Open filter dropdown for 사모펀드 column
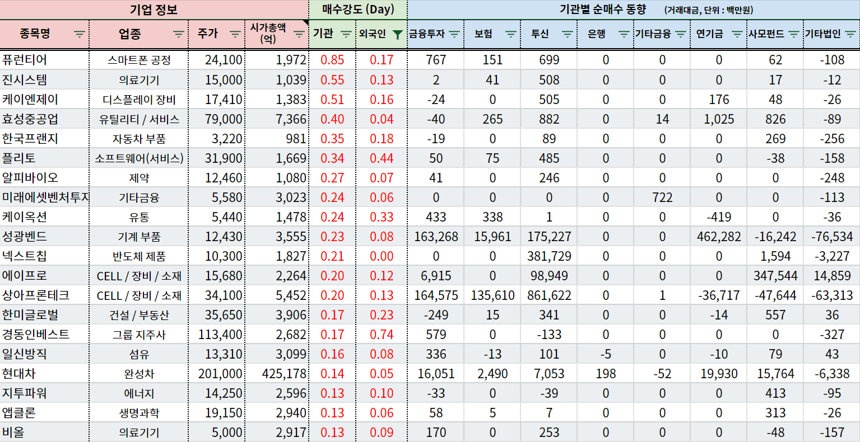 point(793,34)
